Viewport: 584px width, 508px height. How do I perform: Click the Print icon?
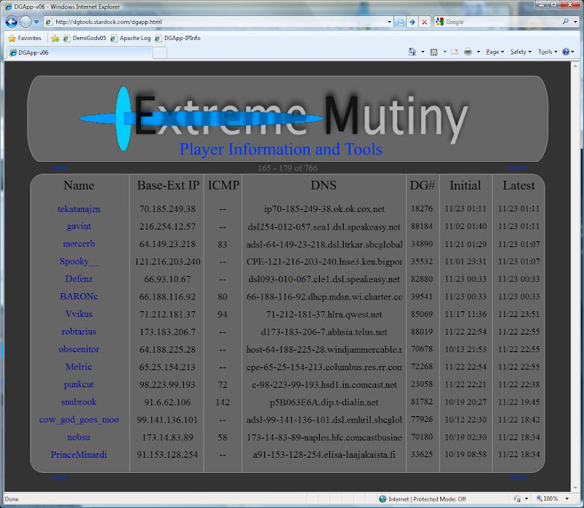pos(468,52)
